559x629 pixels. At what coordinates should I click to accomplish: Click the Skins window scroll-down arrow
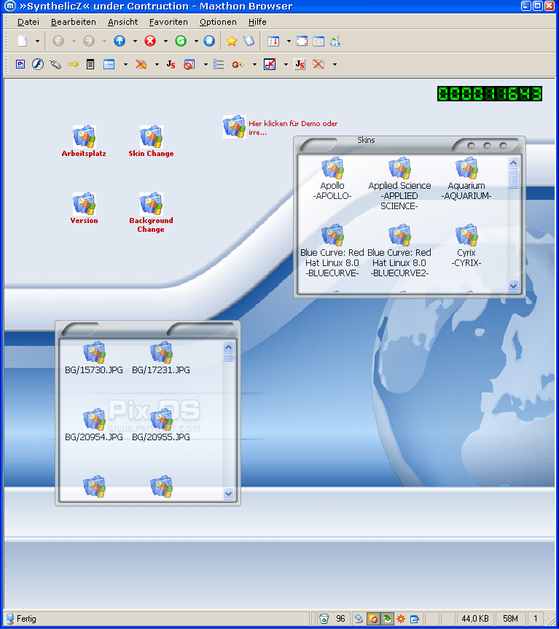pyautogui.click(x=513, y=286)
